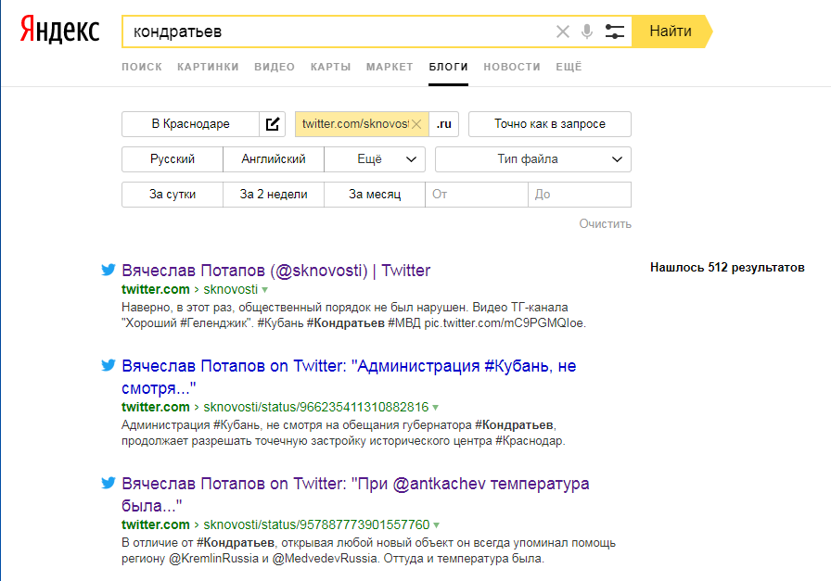The width and height of the screenshot is (831, 581).
Task: Click the От date input field
Action: tap(477, 195)
